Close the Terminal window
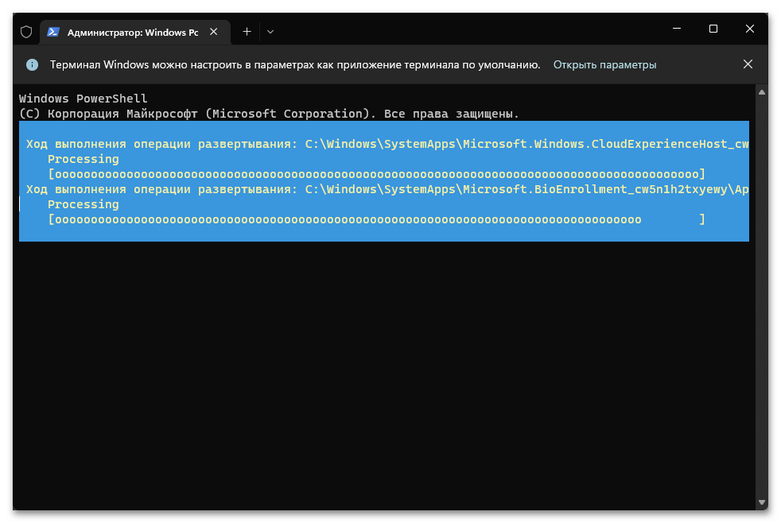Viewport: 781px width, 523px height. 749,29
